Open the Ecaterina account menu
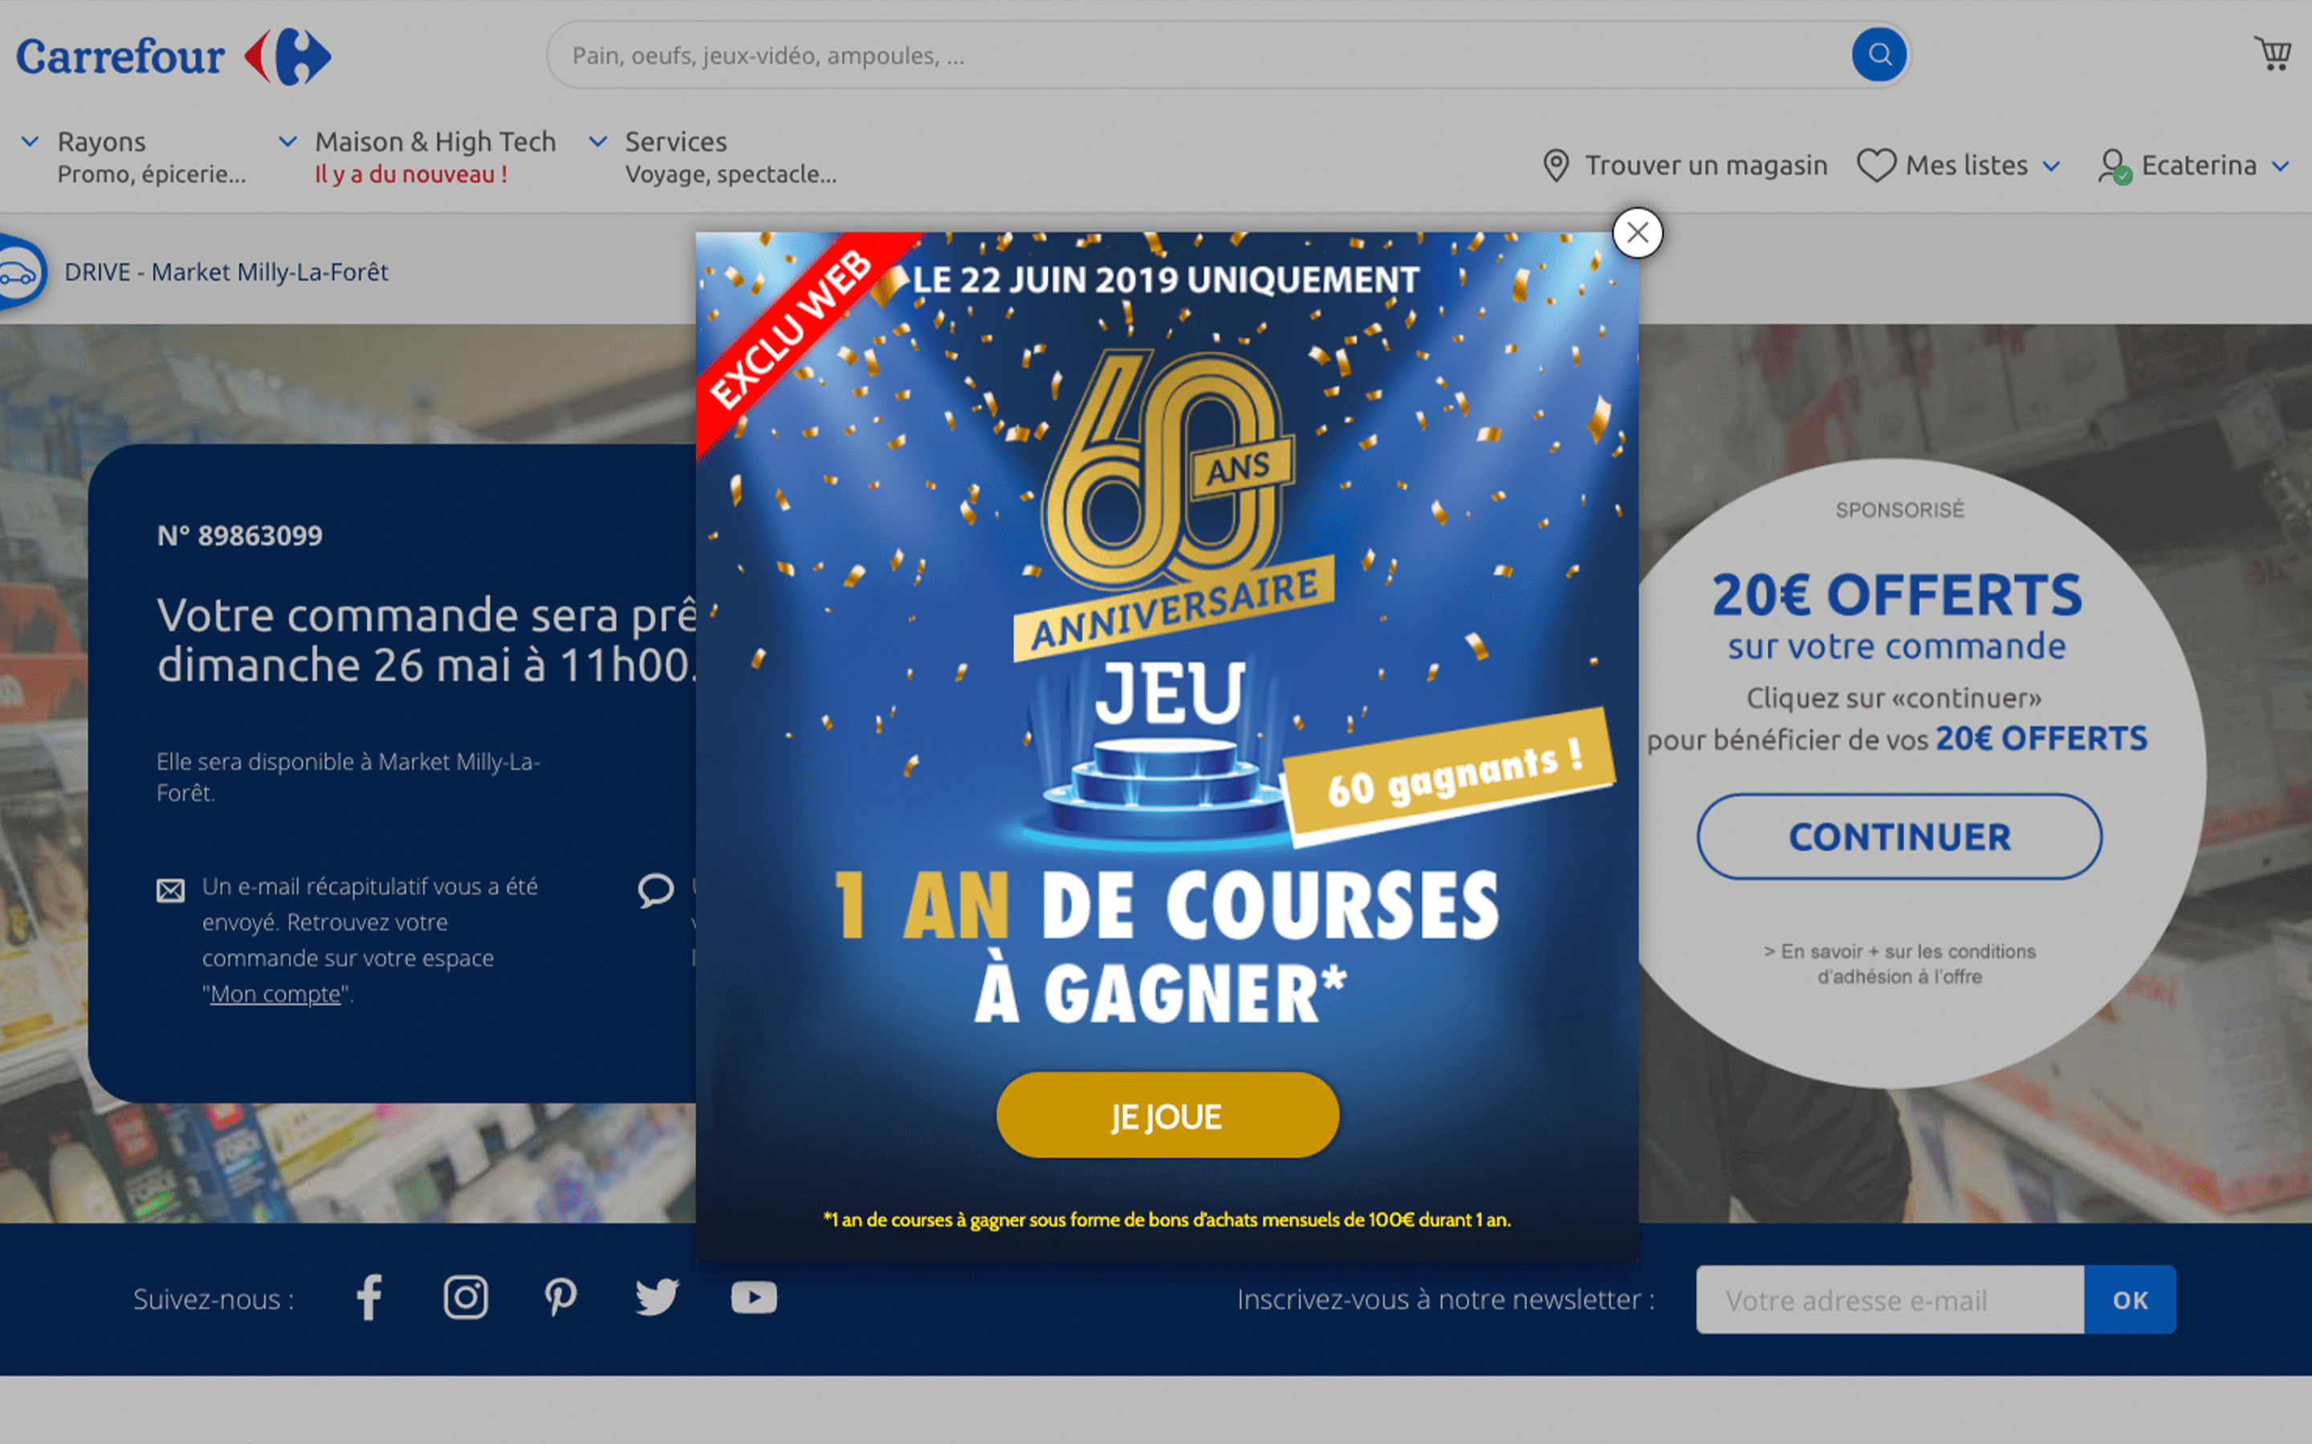 click(x=2193, y=165)
